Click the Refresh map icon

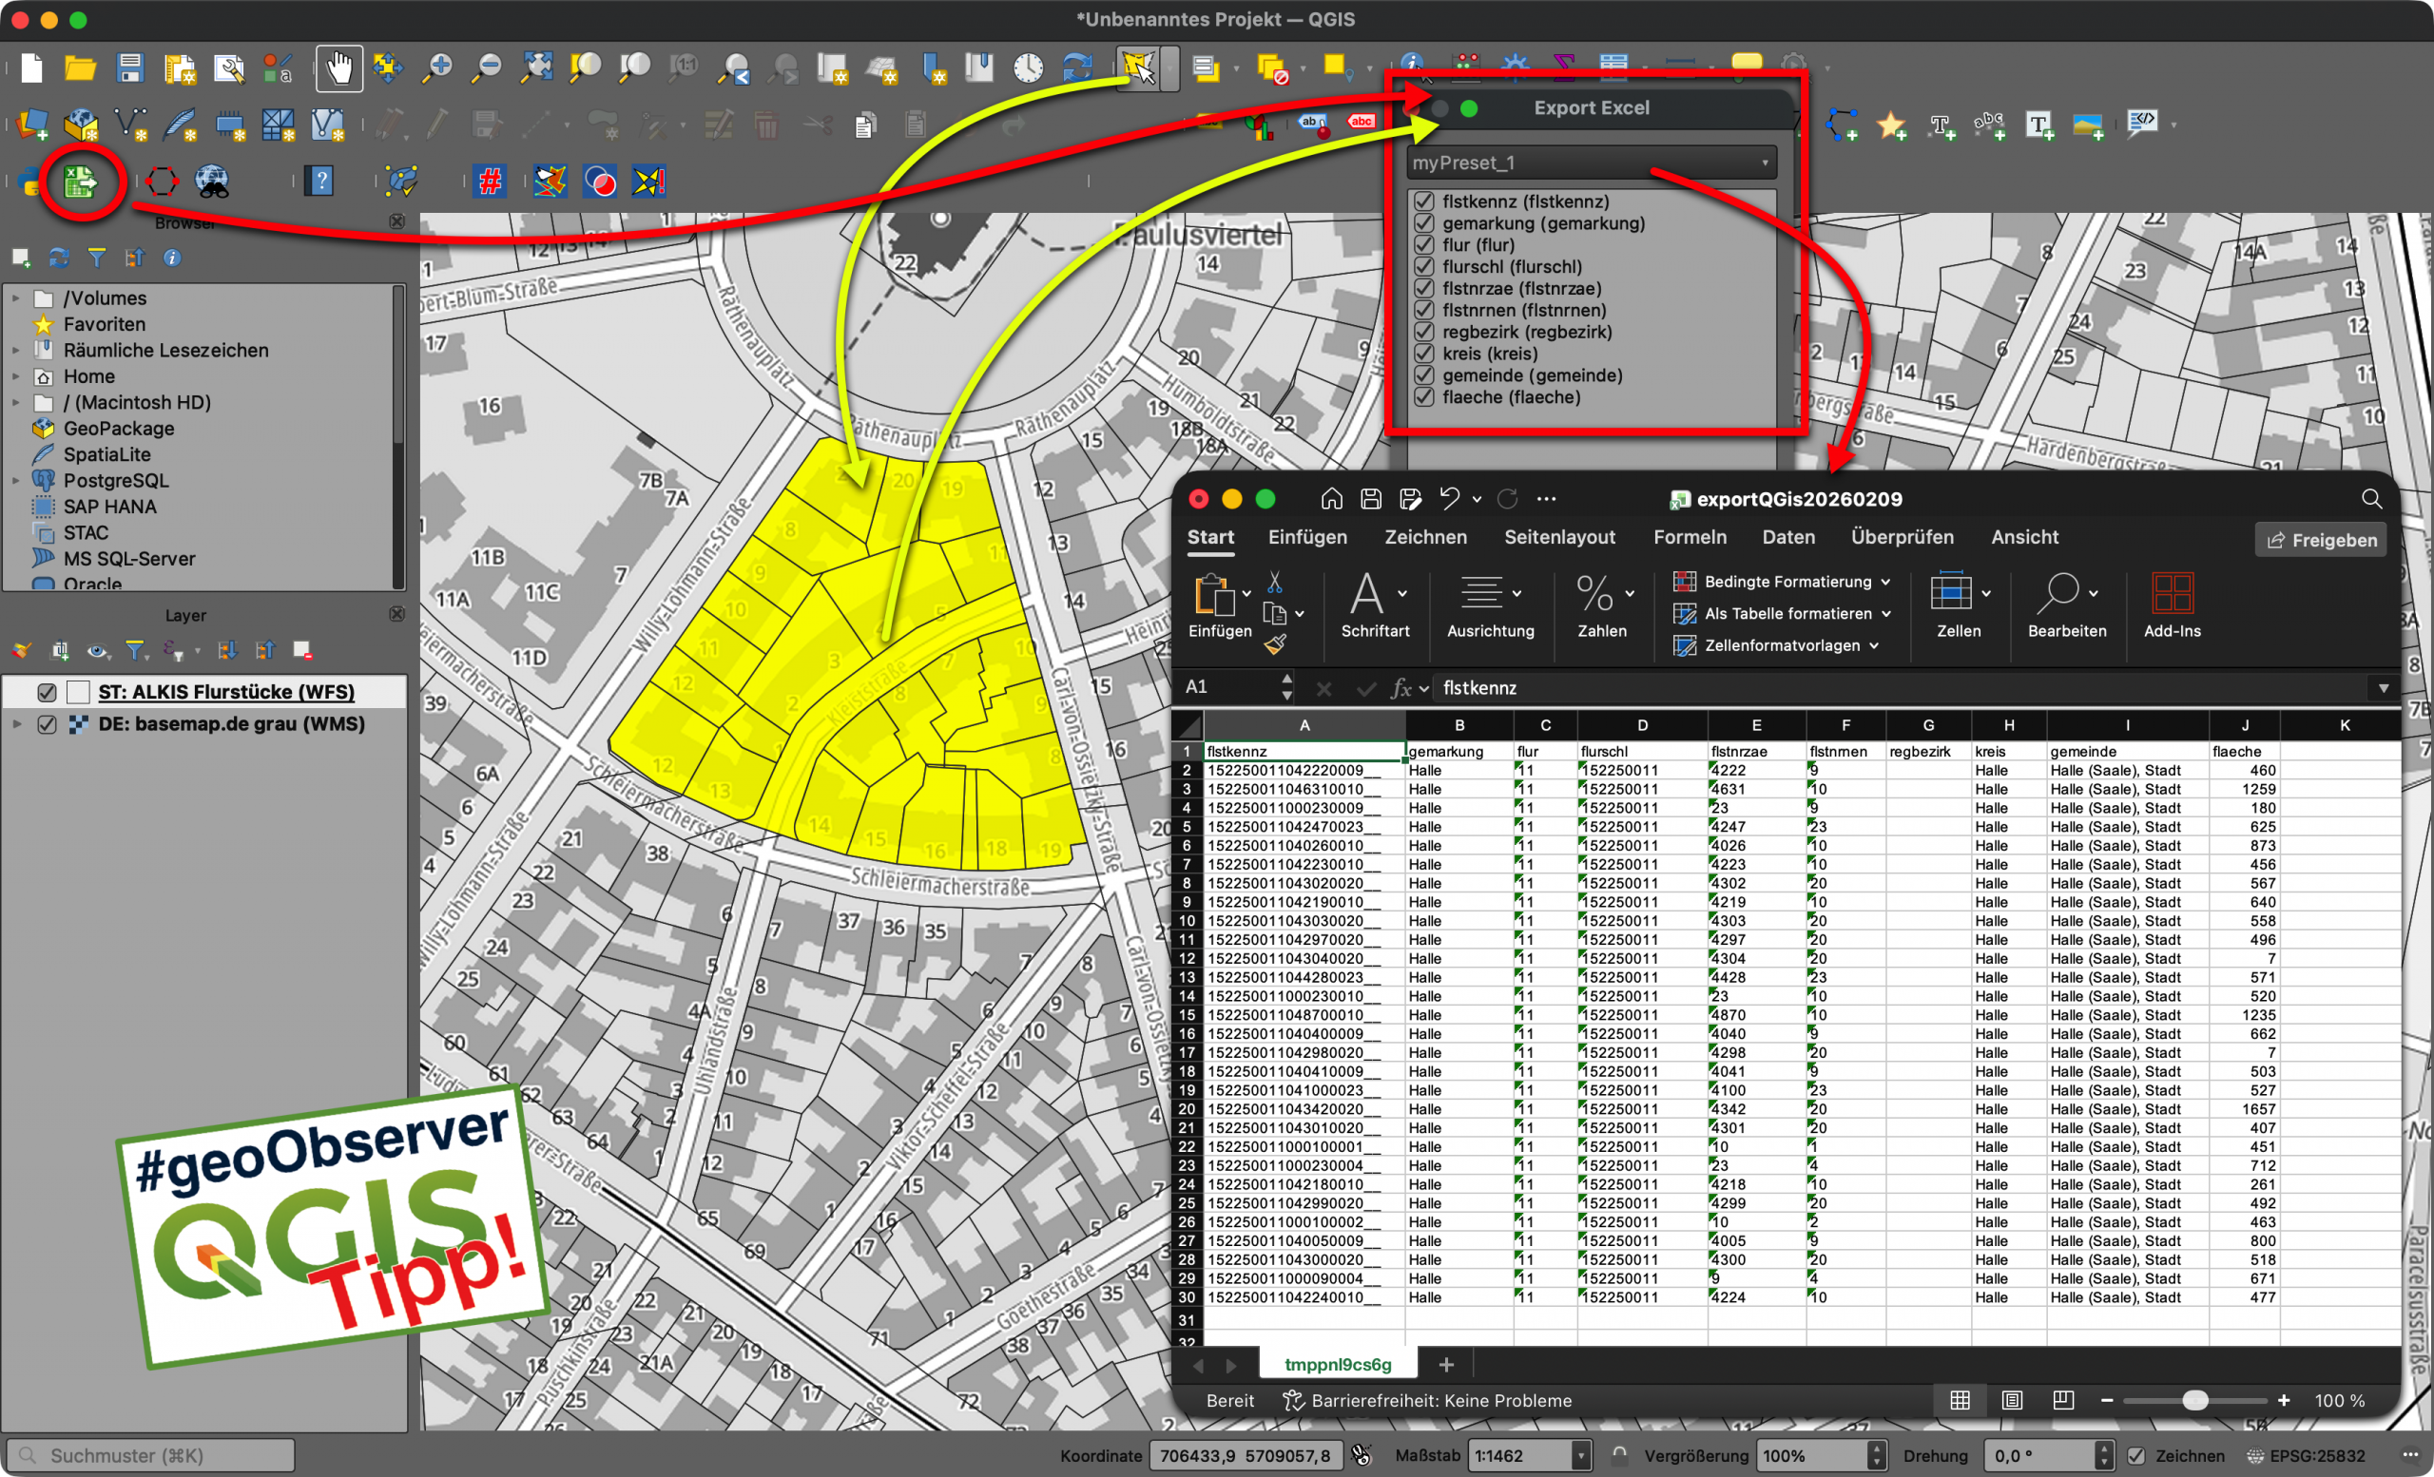[1076, 68]
